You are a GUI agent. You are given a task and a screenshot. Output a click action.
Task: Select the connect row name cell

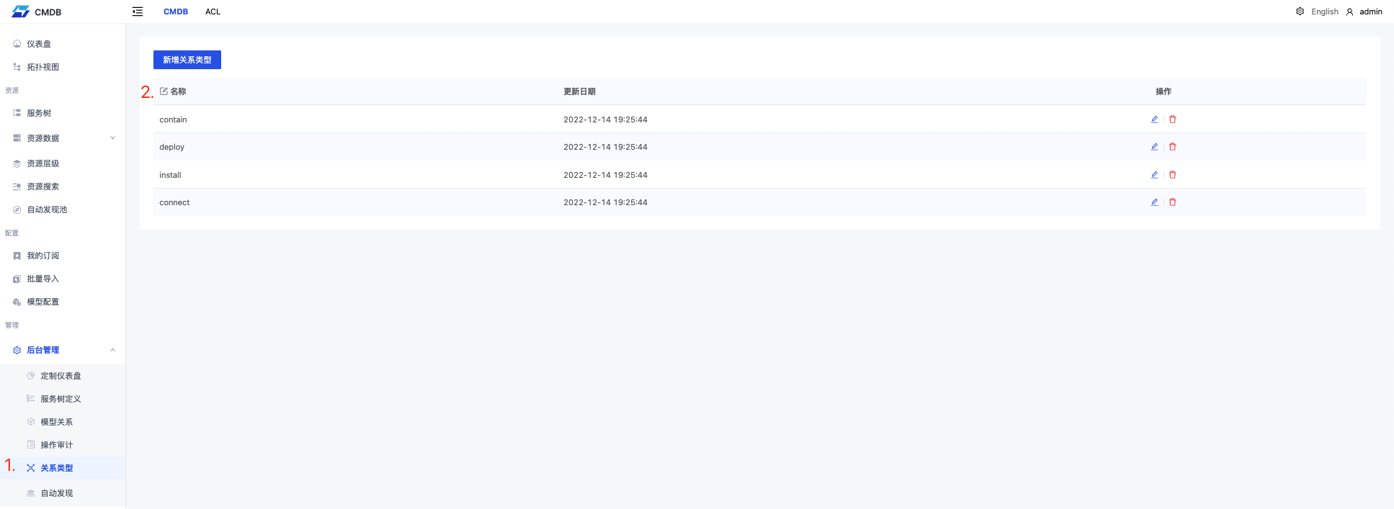point(174,202)
